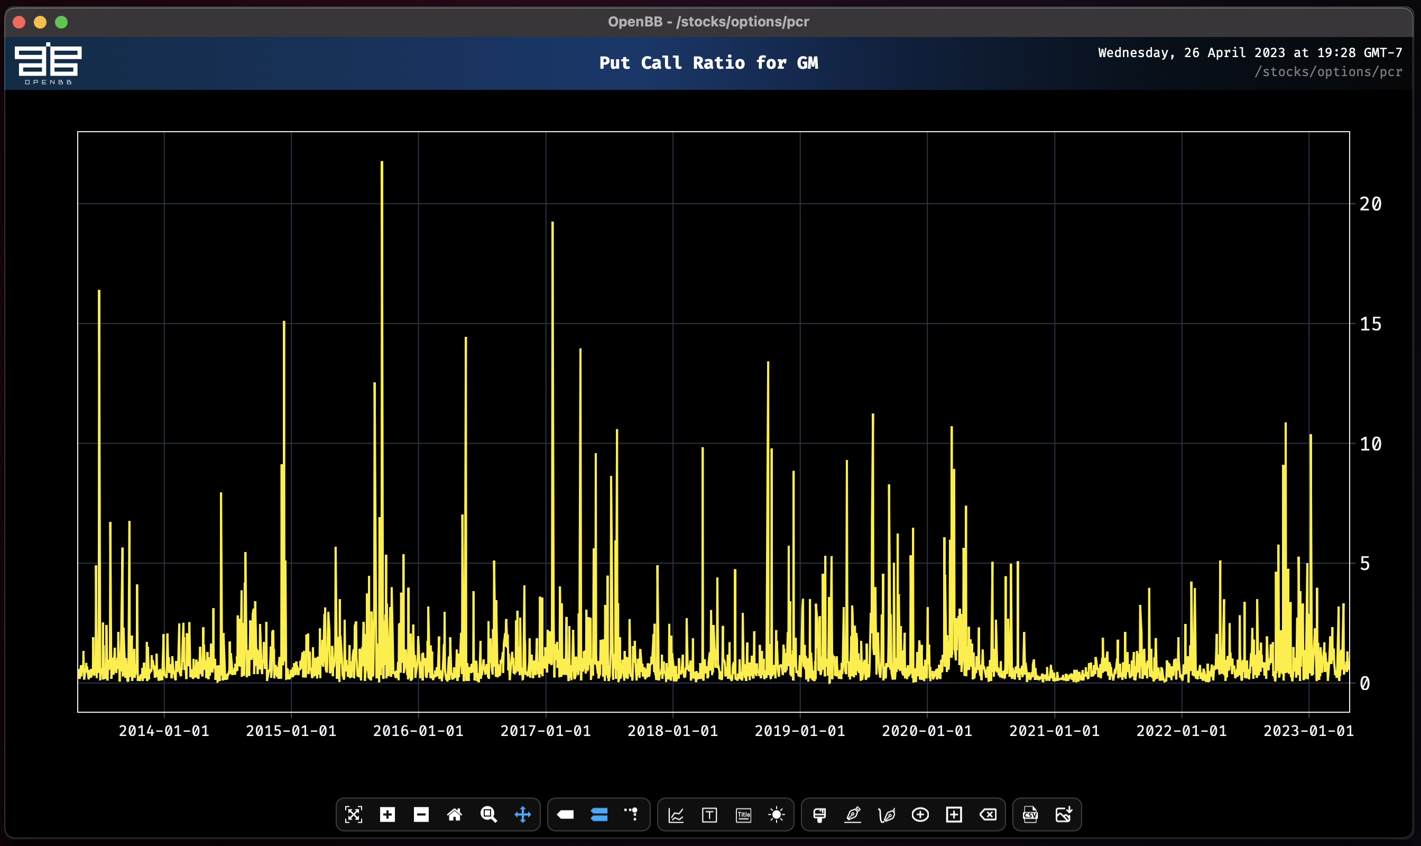Screen dimensions: 1421x846
Task: Toggle light theme with sun icon
Action: pyautogui.click(x=777, y=815)
